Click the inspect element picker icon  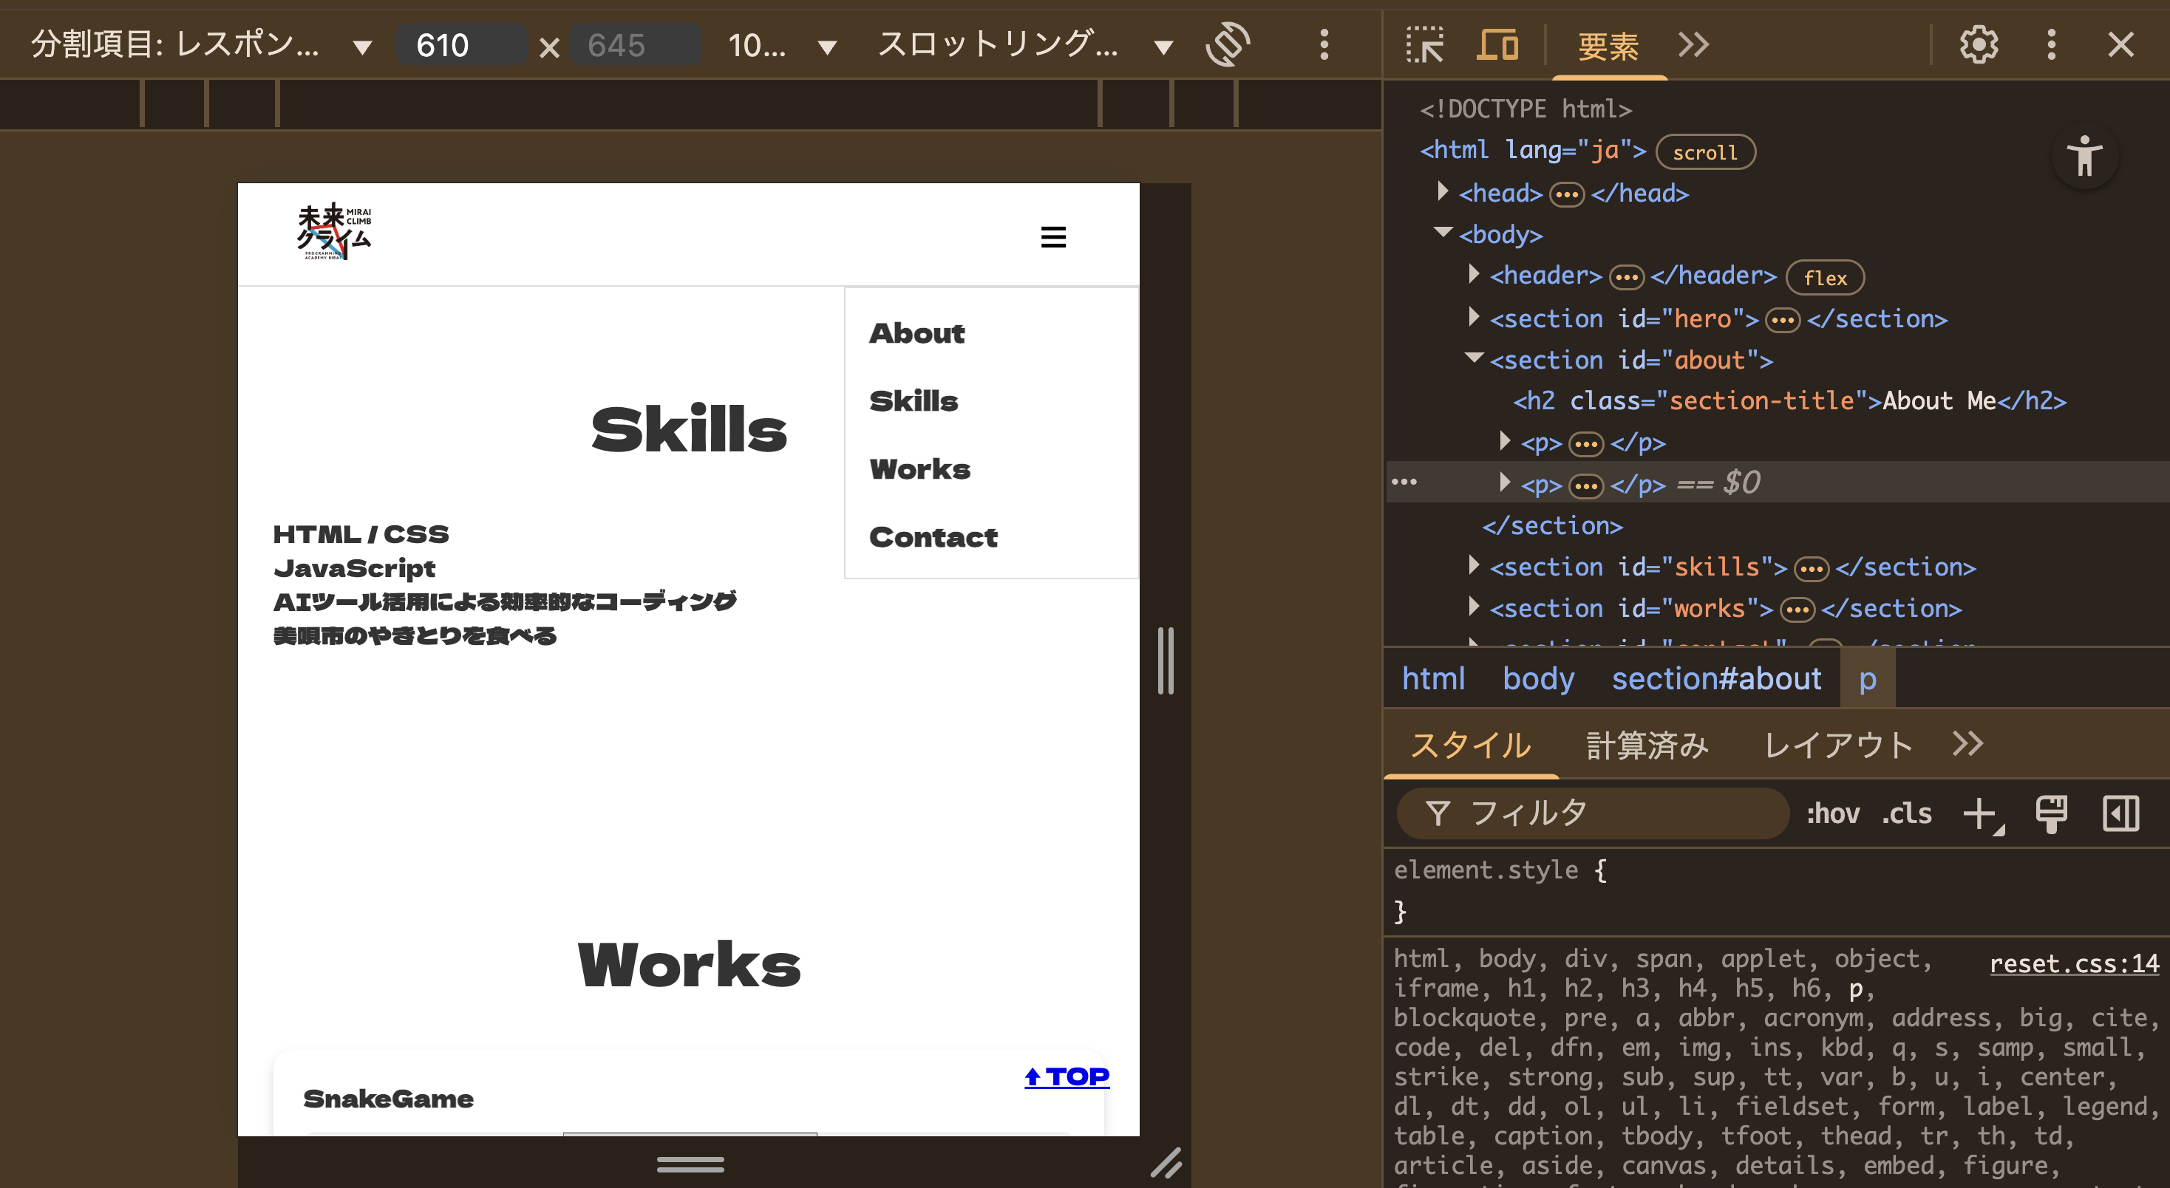[1424, 44]
